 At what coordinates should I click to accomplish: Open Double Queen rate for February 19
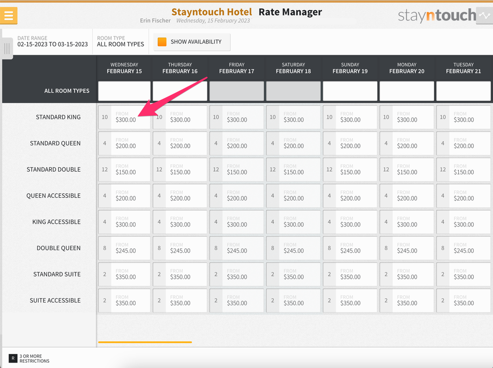[x=350, y=248]
